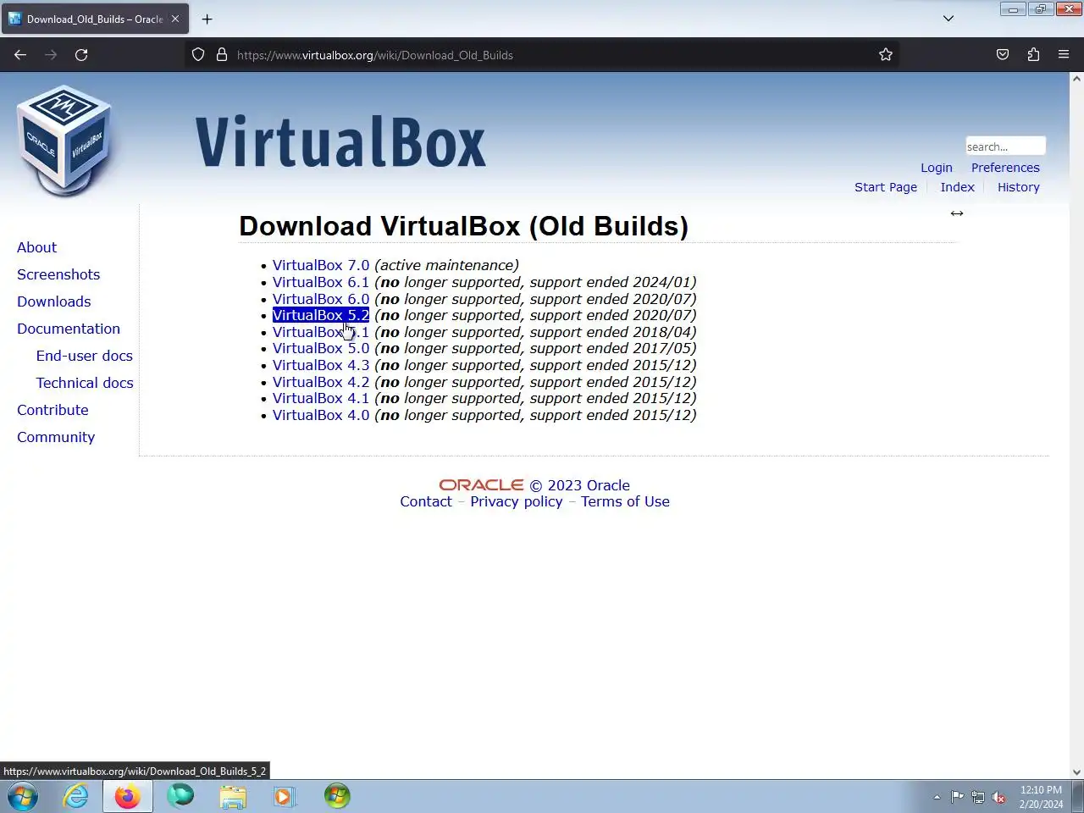1084x813 pixels.
Task: Click the Firefox taskbar icon
Action: point(128,796)
